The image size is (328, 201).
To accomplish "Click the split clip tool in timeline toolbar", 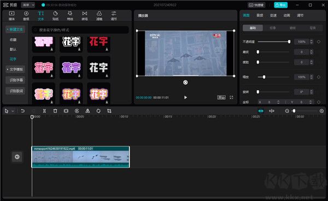I will [44, 111].
